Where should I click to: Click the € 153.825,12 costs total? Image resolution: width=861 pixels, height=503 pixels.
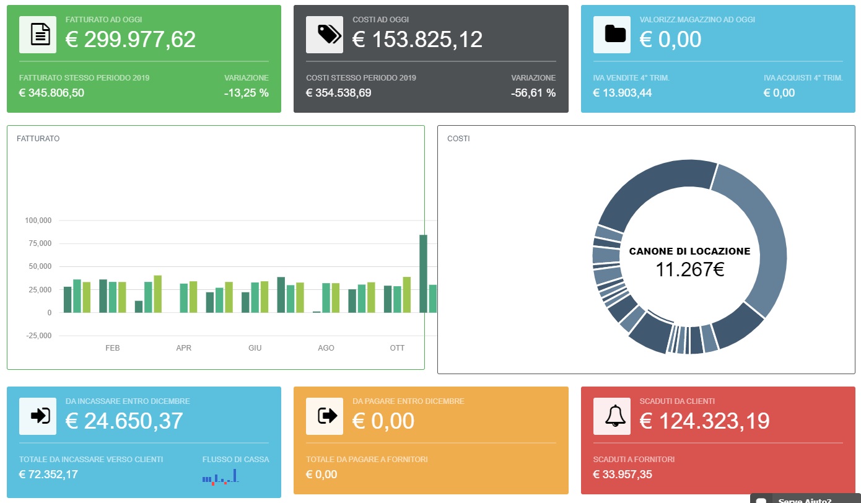pos(417,40)
